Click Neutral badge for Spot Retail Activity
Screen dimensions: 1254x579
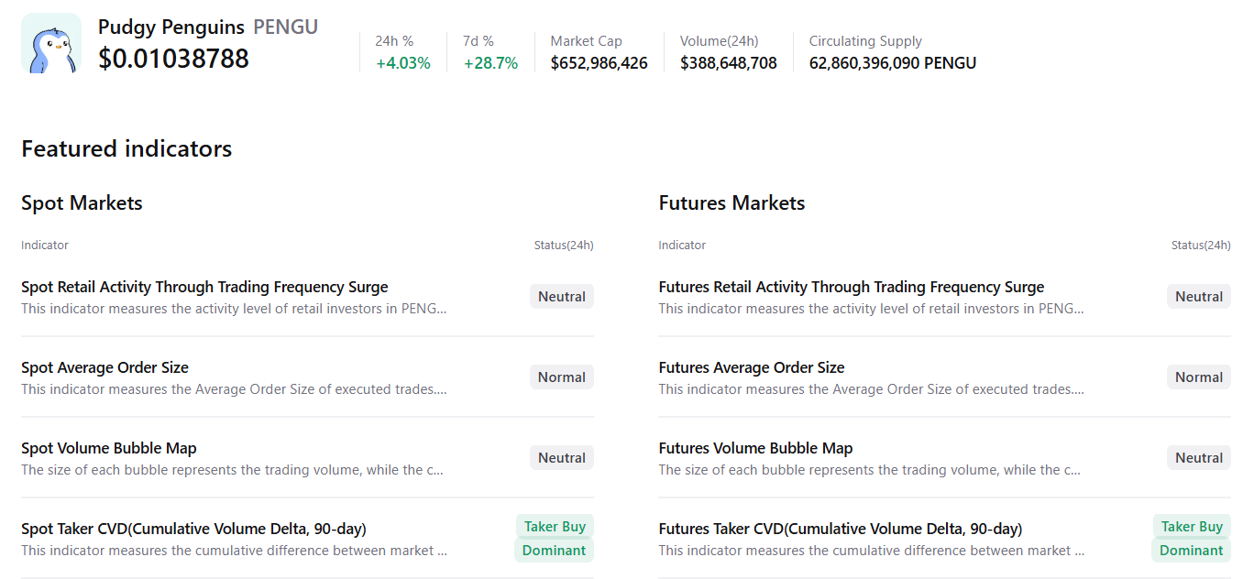(561, 297)
